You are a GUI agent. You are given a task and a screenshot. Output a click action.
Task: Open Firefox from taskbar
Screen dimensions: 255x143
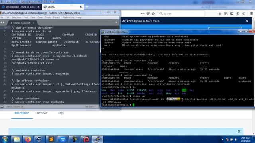pyautogui.click(x=28, y=139)
